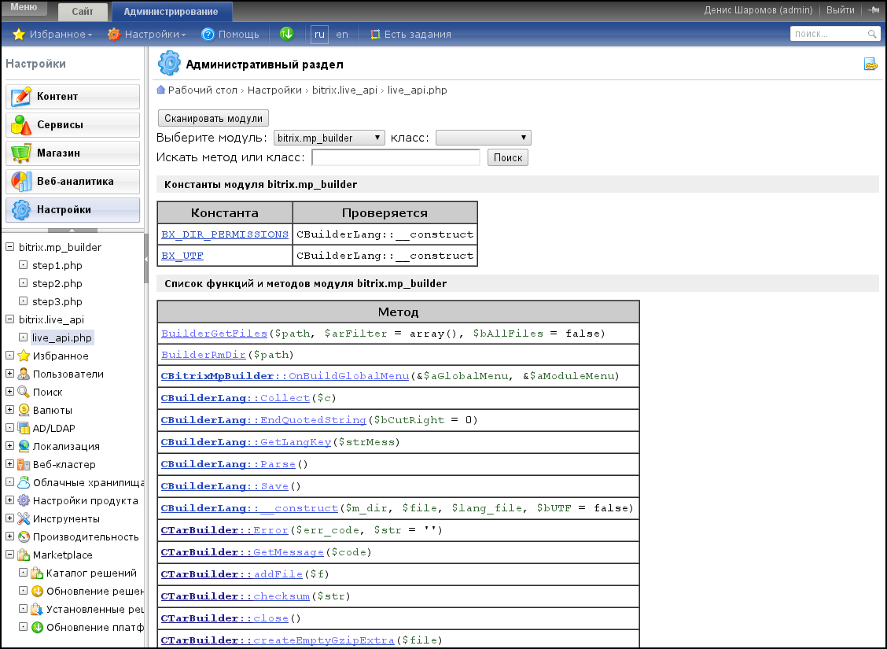Click the Валюты coin icon in tree

point(23,410)
